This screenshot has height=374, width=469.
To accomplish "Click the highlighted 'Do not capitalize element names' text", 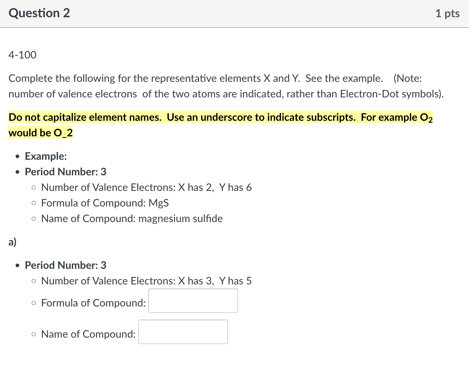I will click(85, 117).
